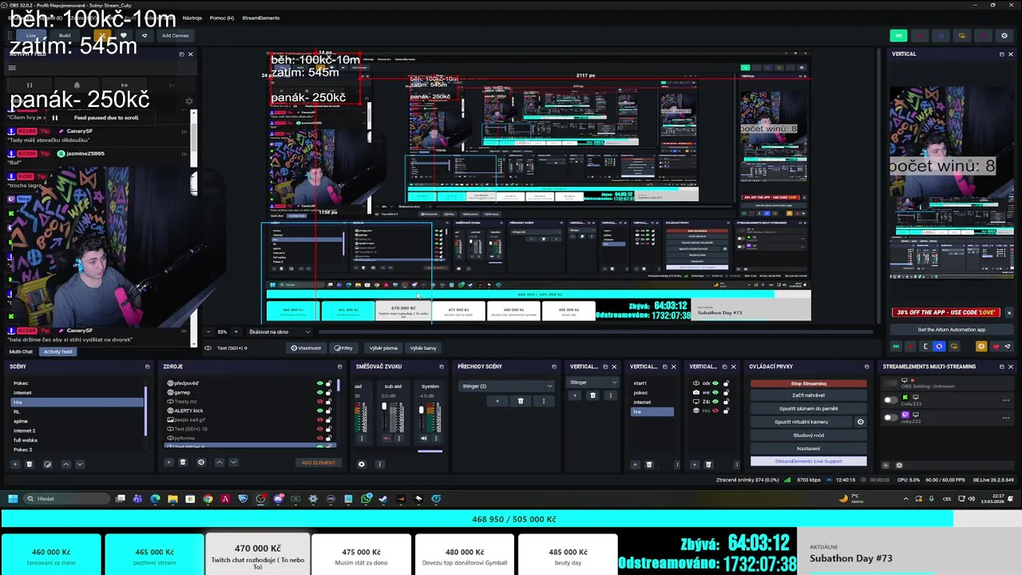The height and width of the screenshot is (575, 1022).
Task: Click the Stop Streaming button
Action: coord(808,383)
